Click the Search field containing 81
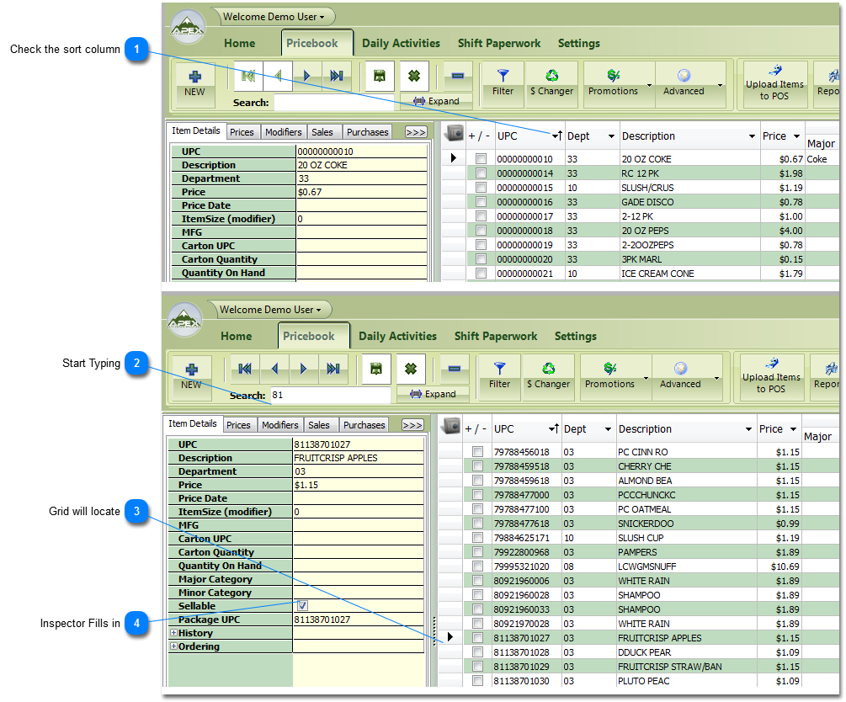The image size is (846, 702). point(330,395)
